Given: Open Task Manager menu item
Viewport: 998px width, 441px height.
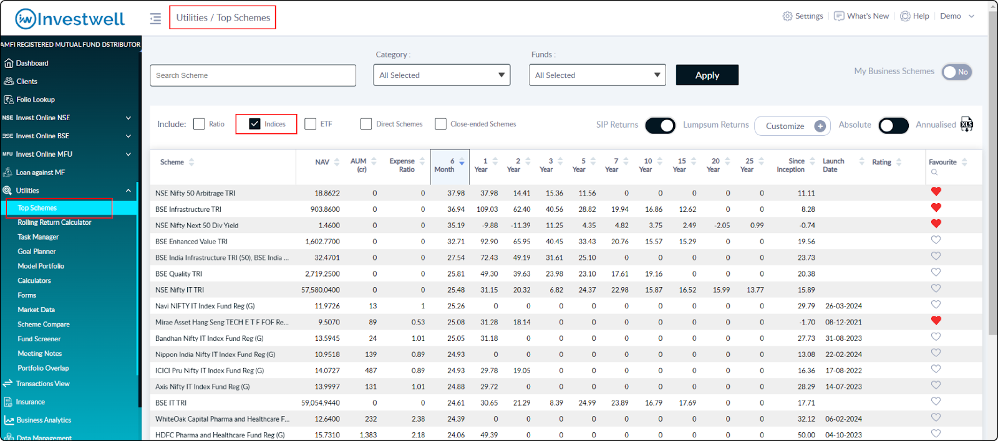Looking at the screenshot, I should coord(38,237).
